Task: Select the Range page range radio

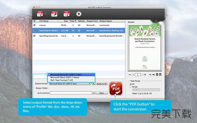Action: 131,87
